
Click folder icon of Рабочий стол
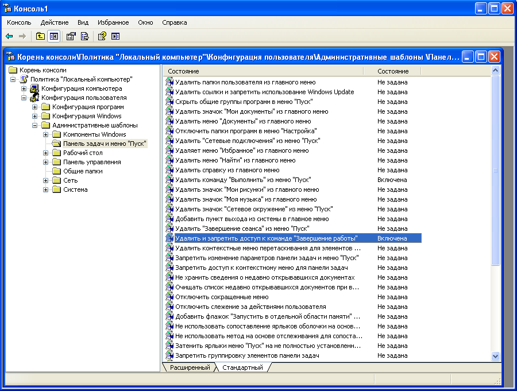[57, 153]
